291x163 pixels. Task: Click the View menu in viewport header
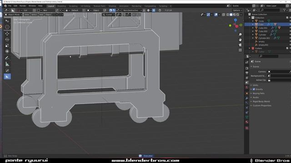(27, 14)
